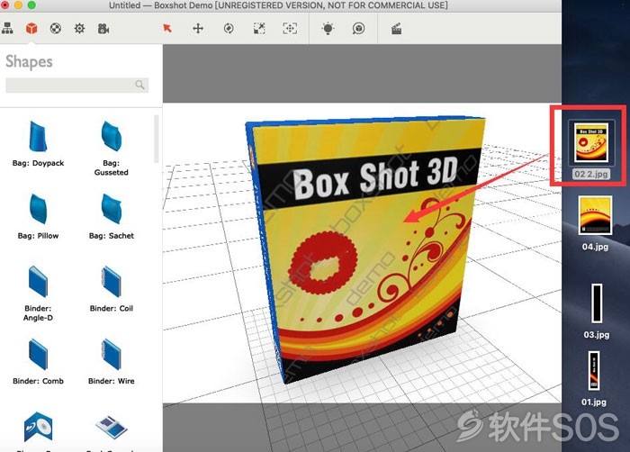Click the Box Shot 3D box model
The width and height of the screenshot is (630, 452).
364,249
